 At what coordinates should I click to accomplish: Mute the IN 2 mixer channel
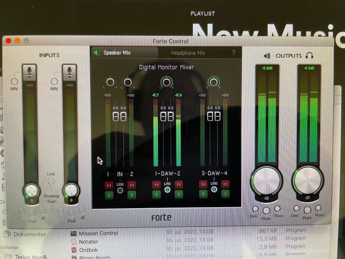coord(132,186)
